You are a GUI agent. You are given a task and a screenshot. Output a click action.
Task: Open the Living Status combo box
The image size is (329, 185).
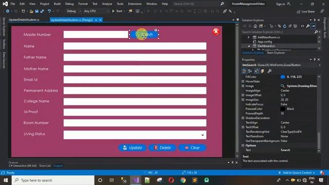tap(135, 135)
